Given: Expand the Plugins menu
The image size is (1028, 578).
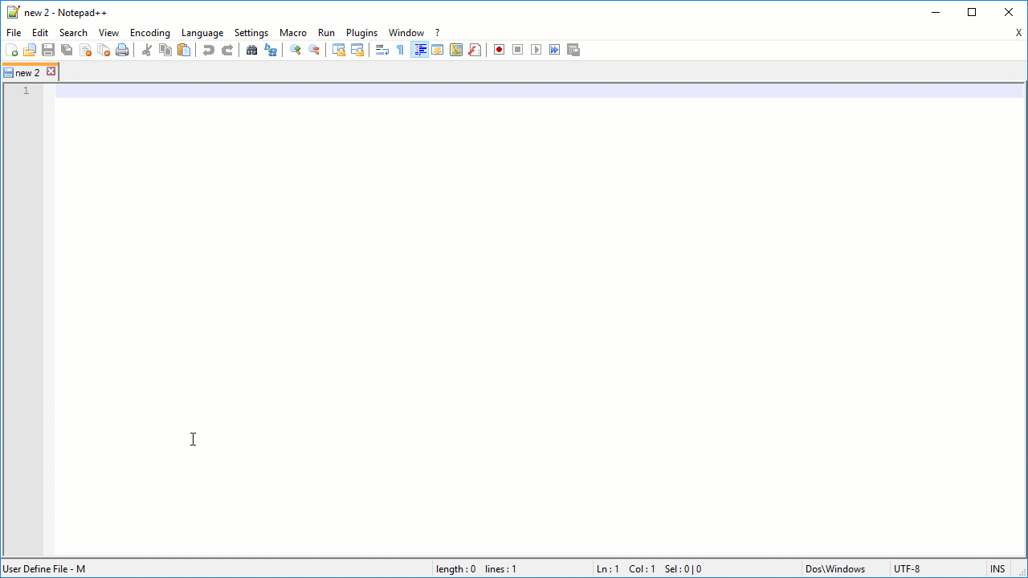Looking at the screenshot, I should [361, 33].
